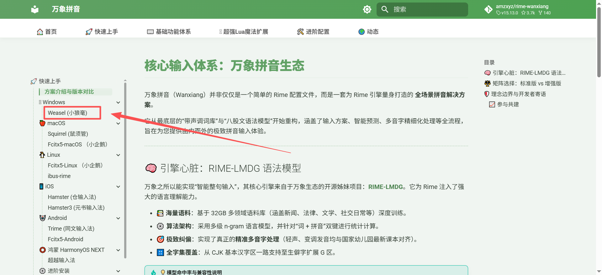Collapse the Android section chevron
This screenshot has height=275, width=602.
click(118, 218)
